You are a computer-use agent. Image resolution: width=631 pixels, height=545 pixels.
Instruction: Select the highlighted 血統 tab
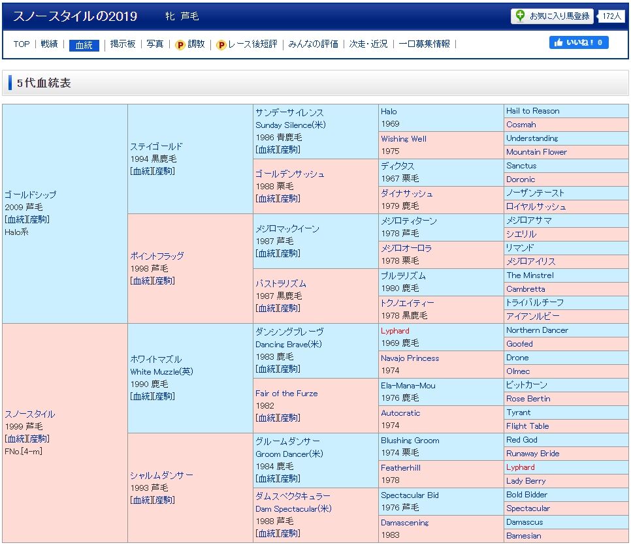(x=84, y=45)
